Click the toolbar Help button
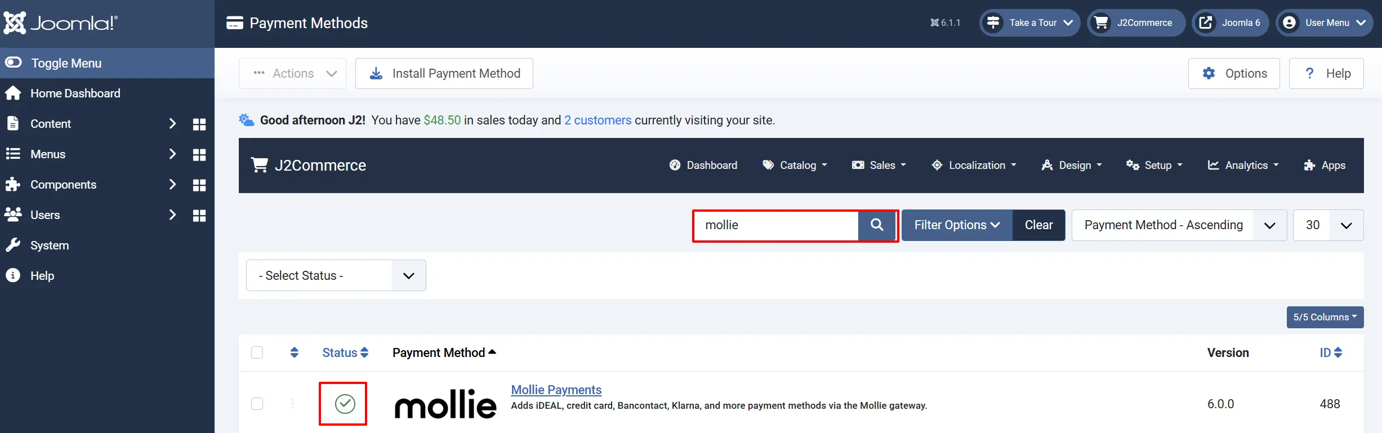Image resolution: width=1382 pixels, height=433 pixels. pos(1326,73)
